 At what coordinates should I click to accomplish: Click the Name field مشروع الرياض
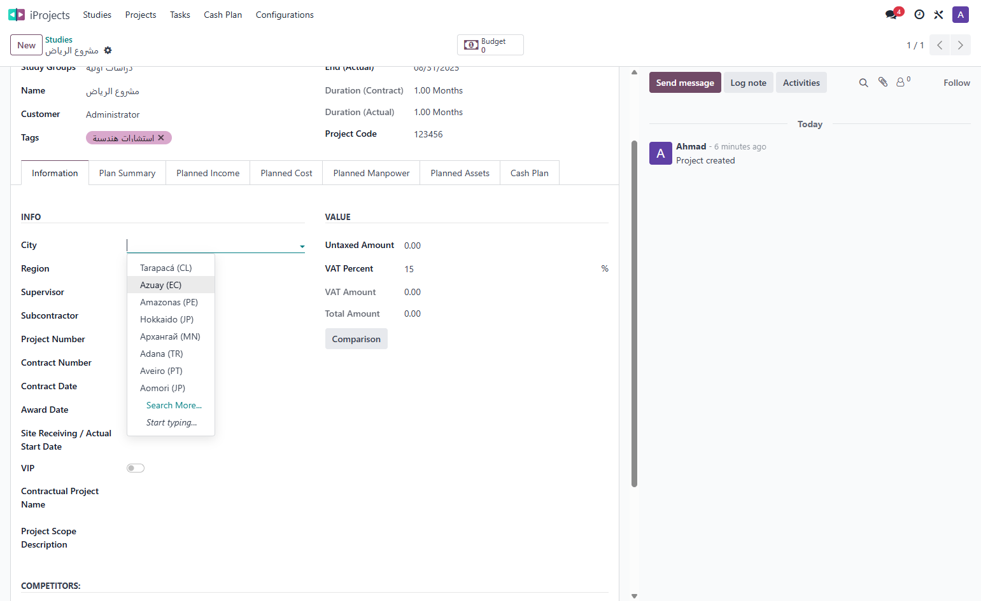[113, 91]
